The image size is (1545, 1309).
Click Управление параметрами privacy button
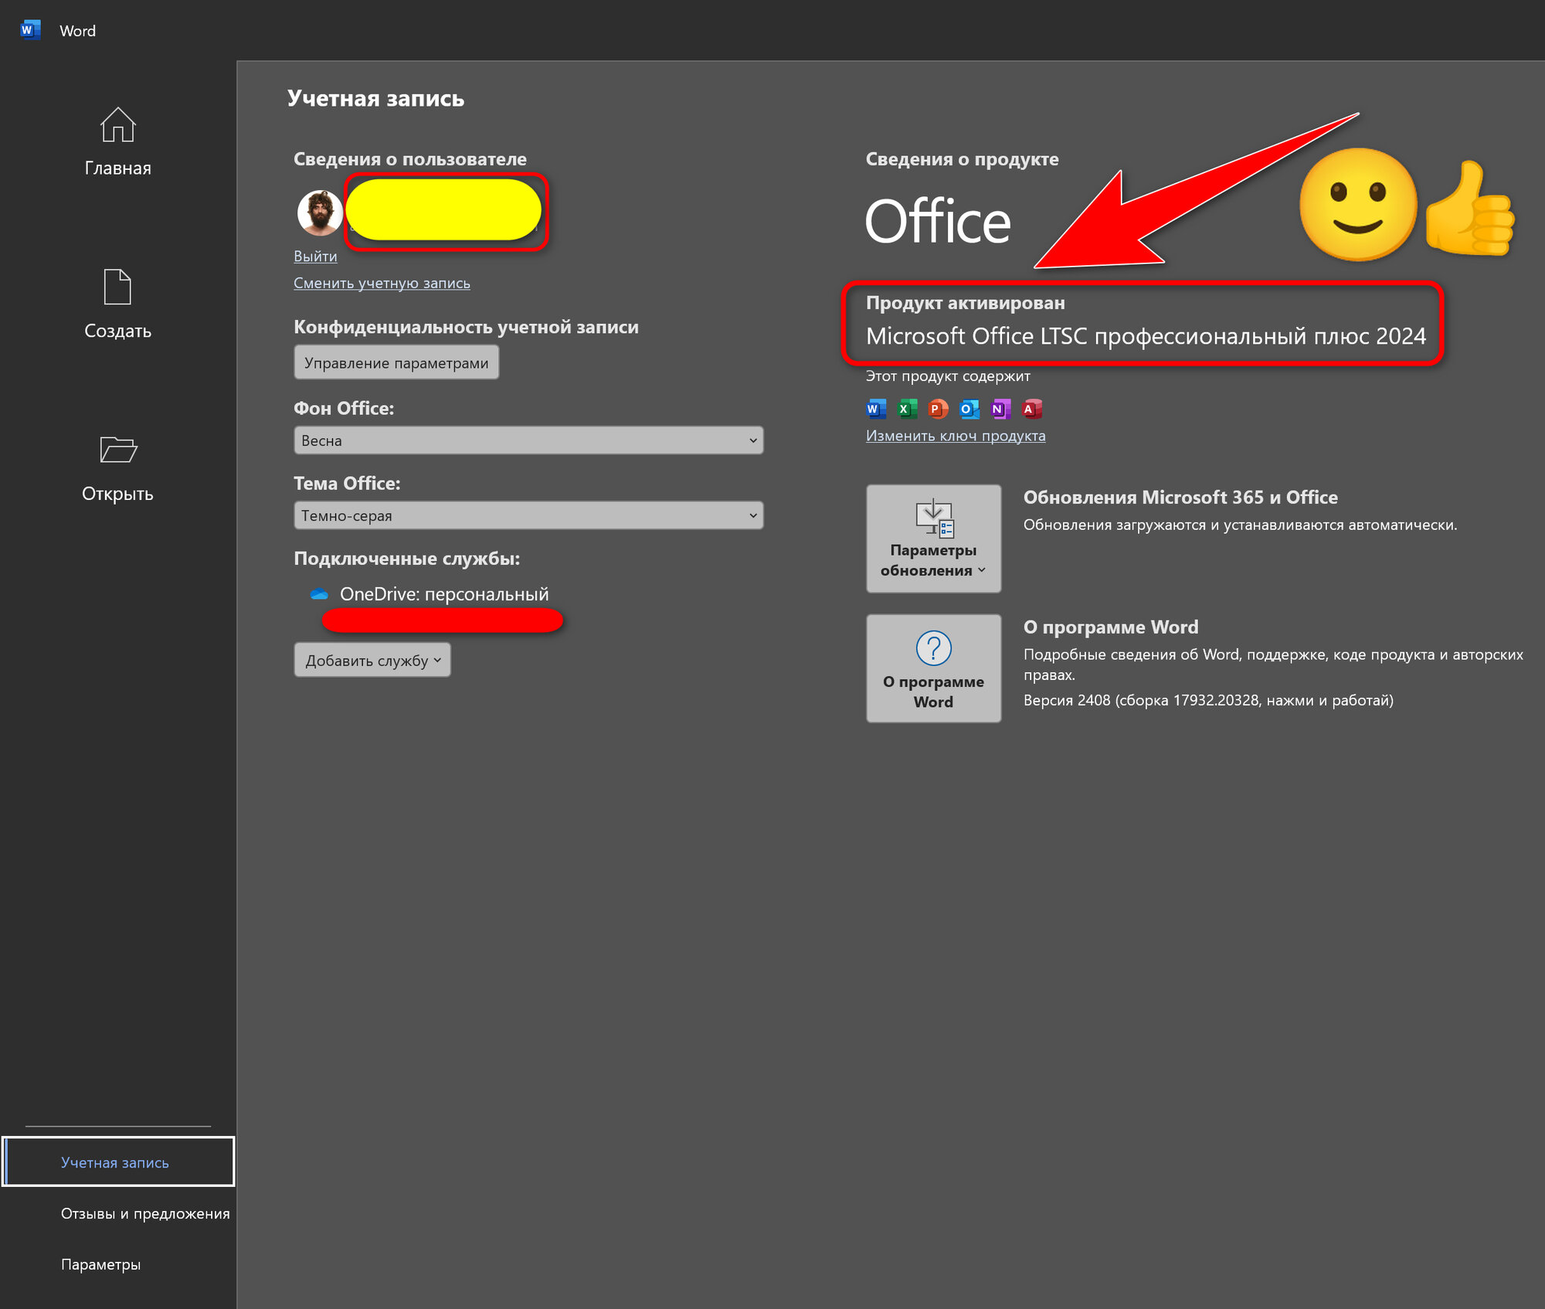pyautogui.click(x=396, y=362)
